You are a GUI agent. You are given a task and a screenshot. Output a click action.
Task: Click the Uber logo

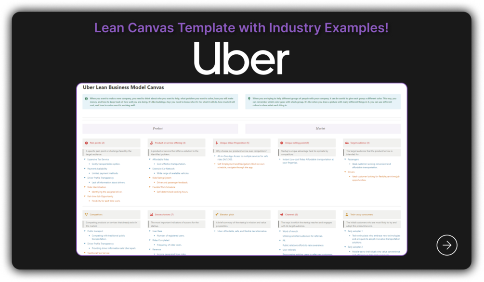coord(241,58)
